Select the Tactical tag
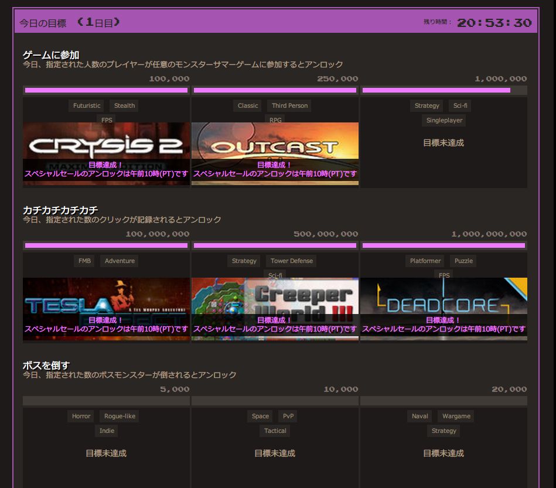 pyautogui.click(x=275, y=431)
